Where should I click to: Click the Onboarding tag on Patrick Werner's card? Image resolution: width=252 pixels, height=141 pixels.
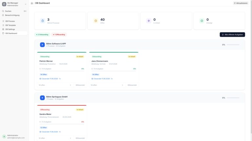point(45,56)
